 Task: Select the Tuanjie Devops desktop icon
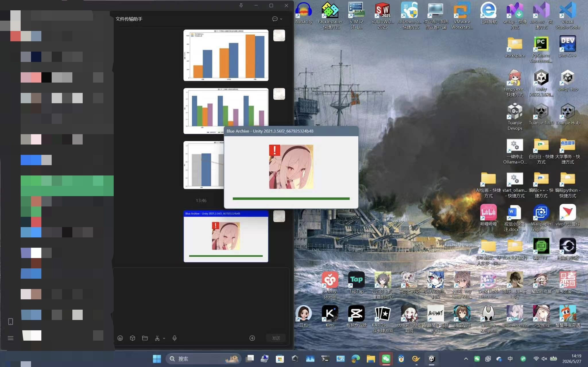[x=515, y=117]
